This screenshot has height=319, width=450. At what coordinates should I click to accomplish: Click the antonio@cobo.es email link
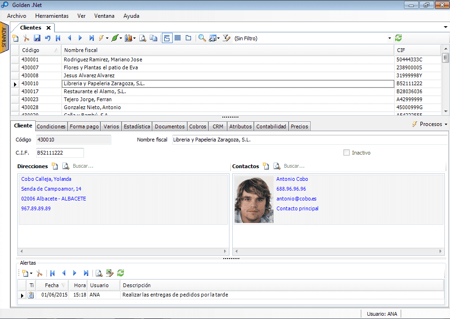pos(296,199)
